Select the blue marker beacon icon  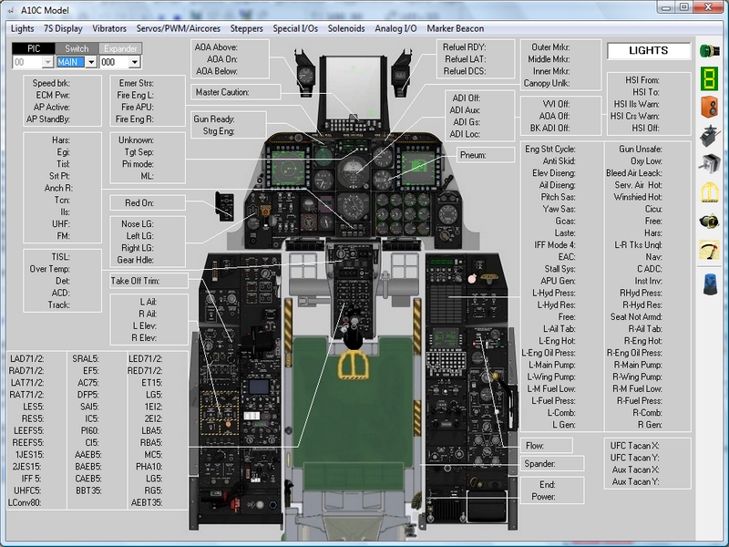pos(710,284)
